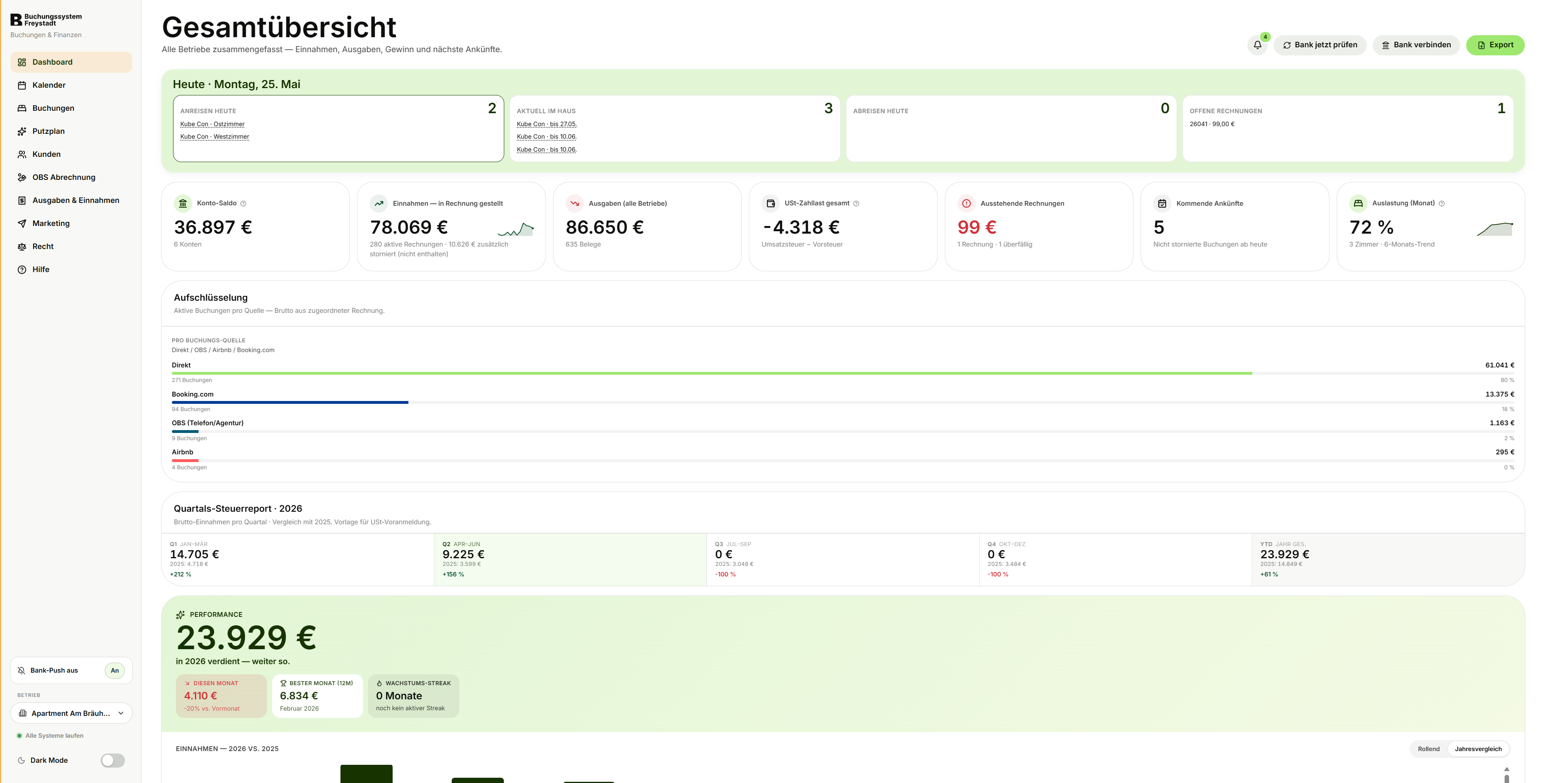
Task: Click the Bank verbinden button
Action: (1416, 45)
